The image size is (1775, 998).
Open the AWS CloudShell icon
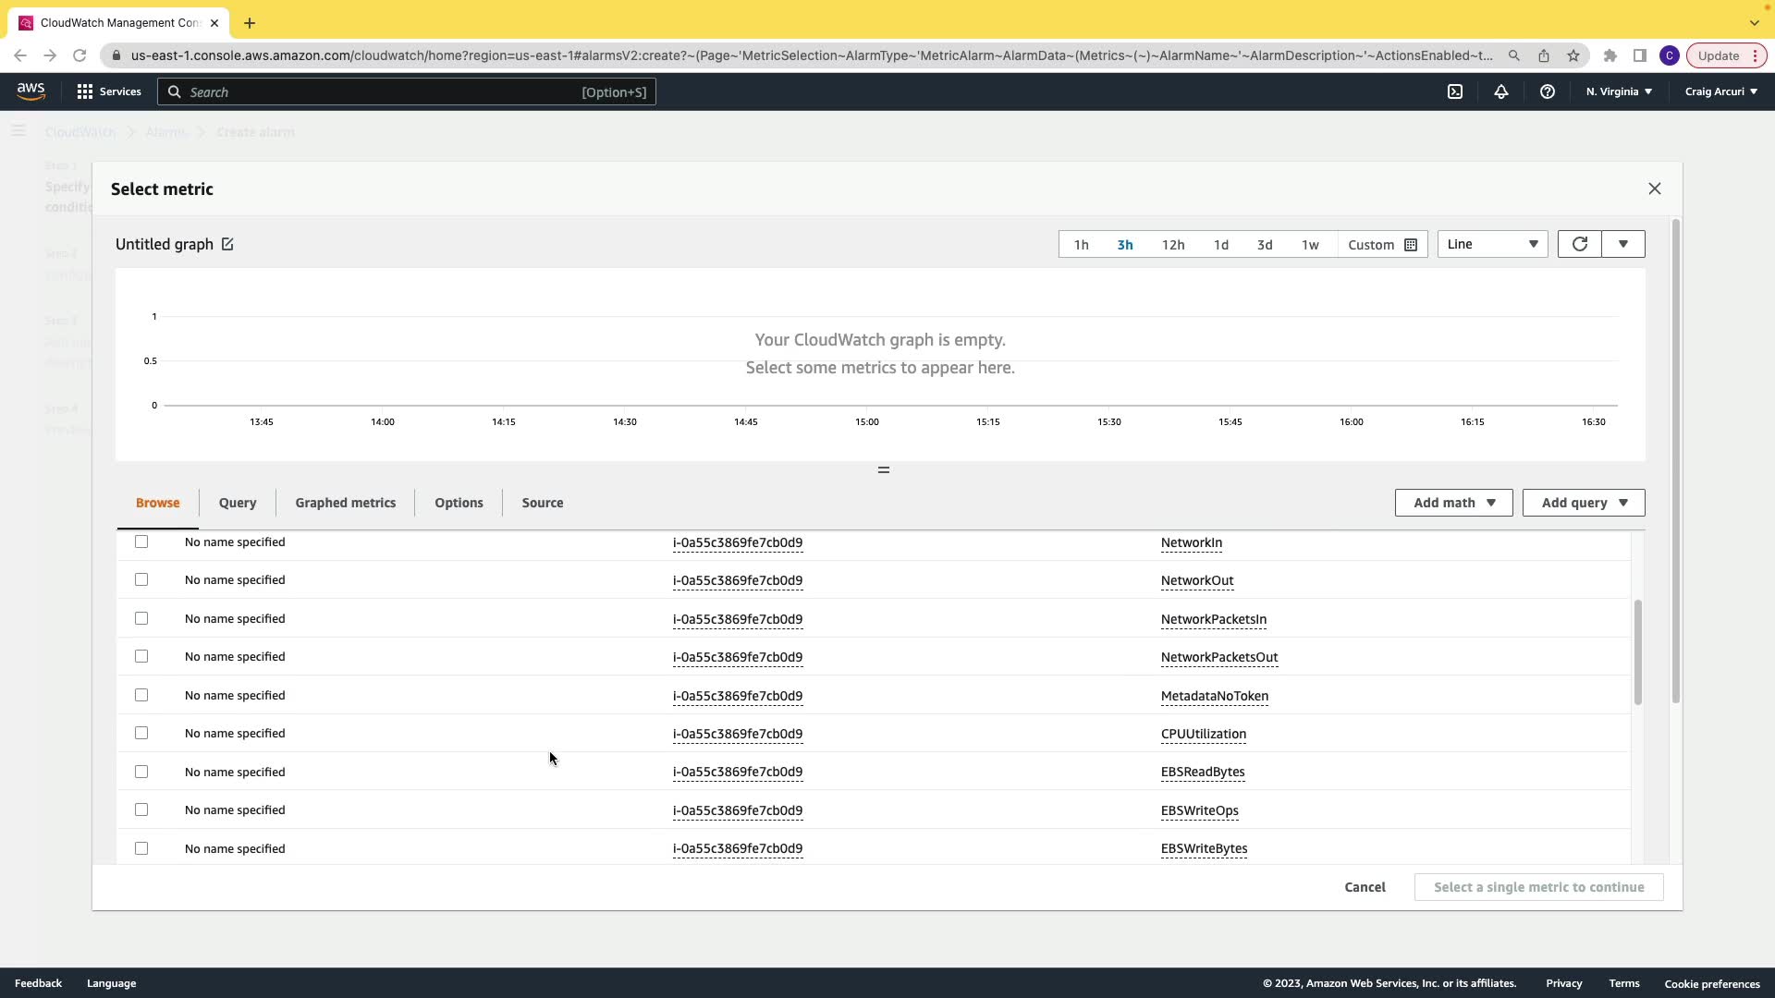pos(1455,91)
